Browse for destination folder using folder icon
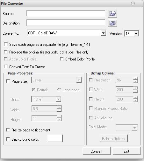Screen dimensions: 144x161 (x=112, y=23)
